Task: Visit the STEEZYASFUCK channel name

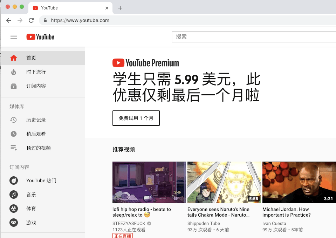Action: pyautogui.click(x=129, y=223)
